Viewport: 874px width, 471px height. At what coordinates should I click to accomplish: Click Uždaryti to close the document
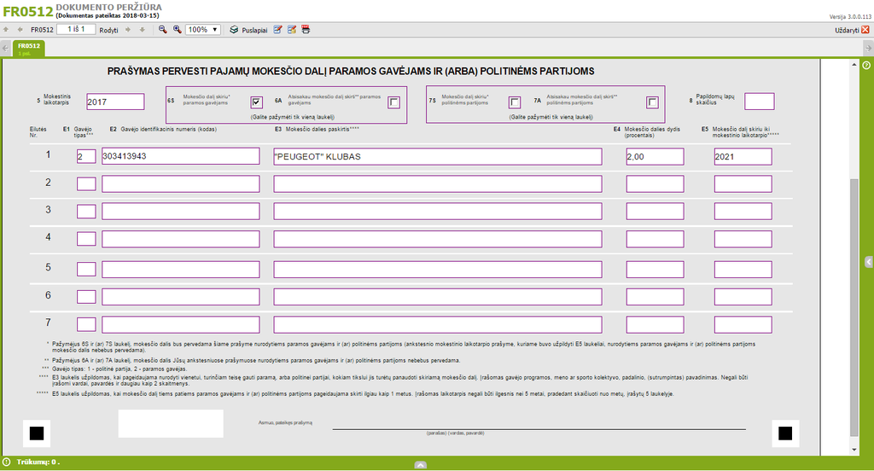[851, 30]
